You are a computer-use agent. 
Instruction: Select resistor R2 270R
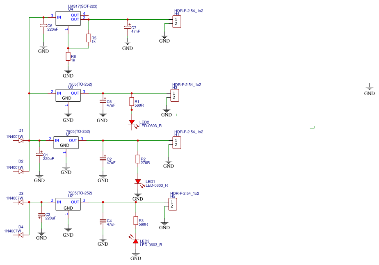tap(138, 159)
